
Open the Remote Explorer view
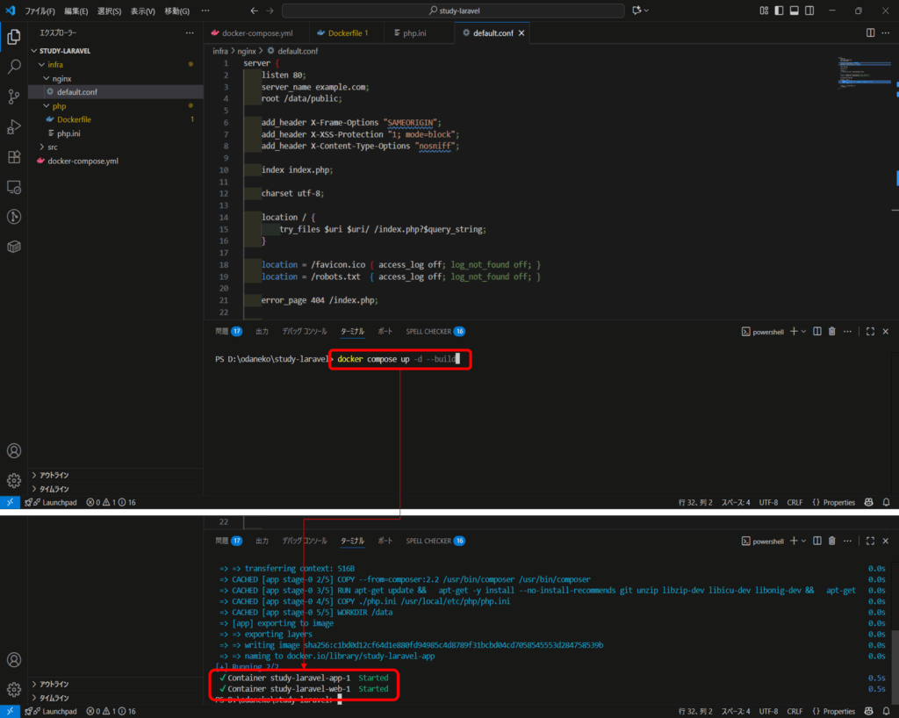(x=14, y=187)
